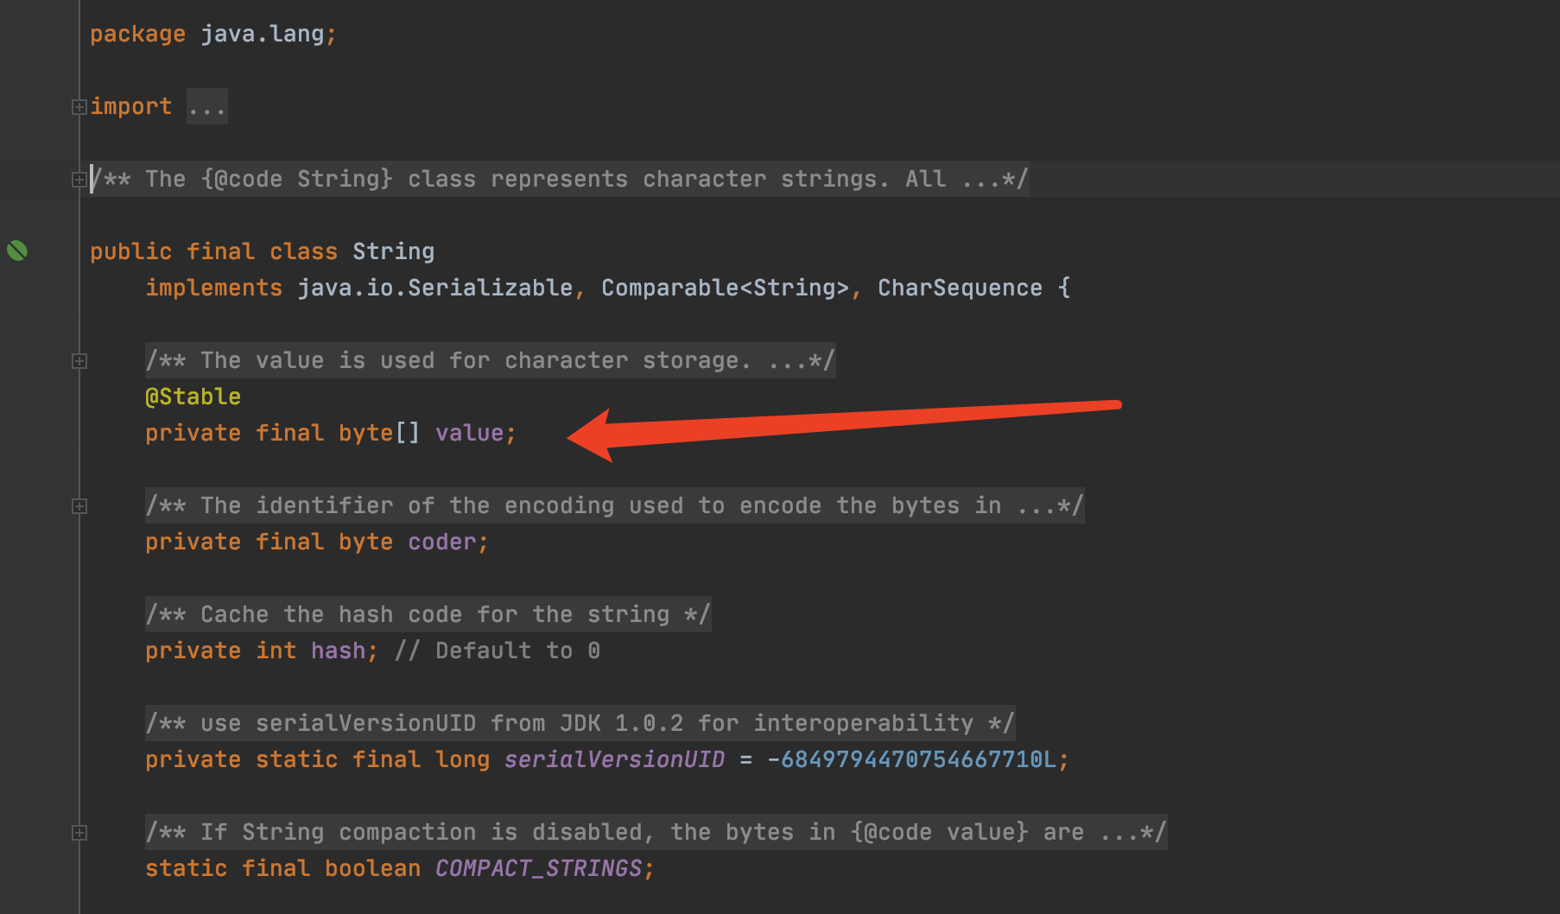
Task: Click 'java.lang' in the package statement
Action: tap(263, 34)
